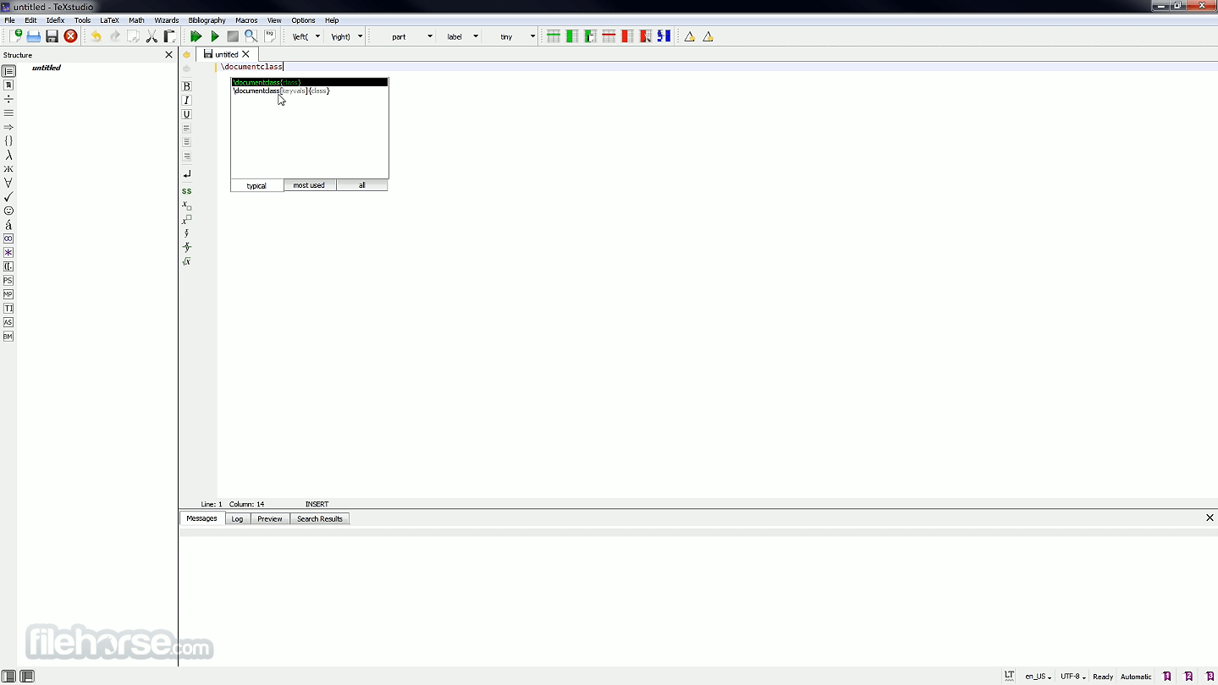Open favorites with the checkmark sidebar icon
This screenshot has height=685, width=1218.
pos(8,197)
